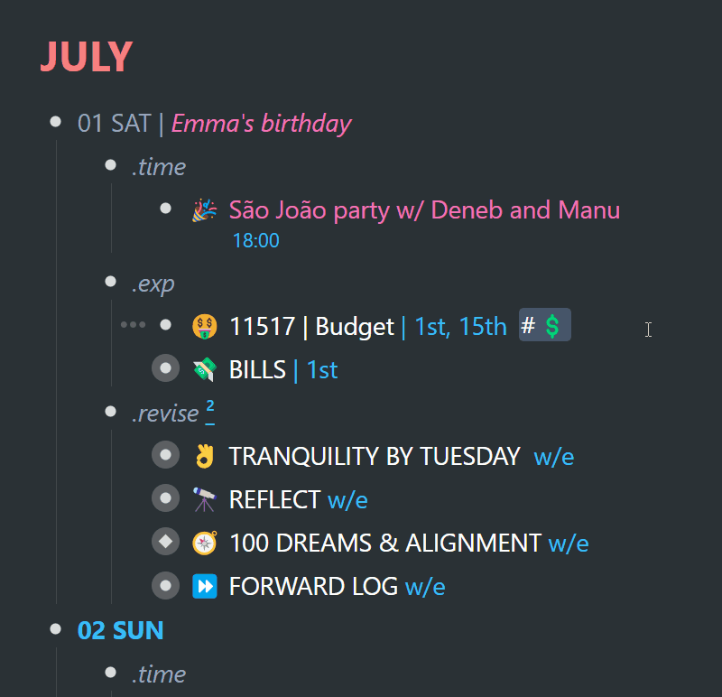
Task: Click the OK hand emoji before TRANQUILITY
Action: [204, 456]
